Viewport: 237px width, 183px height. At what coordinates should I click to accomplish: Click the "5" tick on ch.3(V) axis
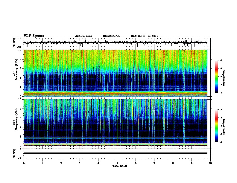(x=21, y=149)
